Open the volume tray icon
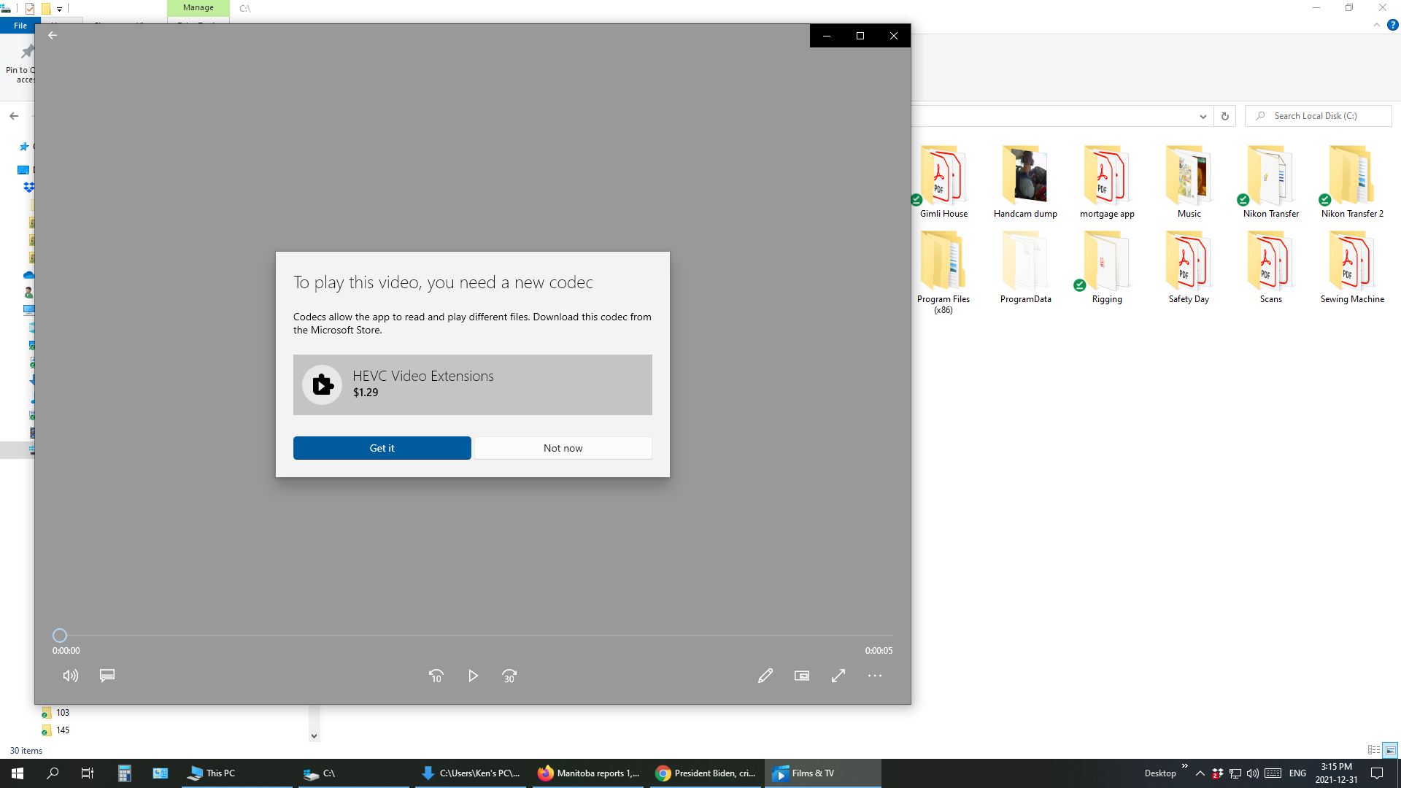The height and width of the screenshot is (788, 1401). pos(1253,773)
